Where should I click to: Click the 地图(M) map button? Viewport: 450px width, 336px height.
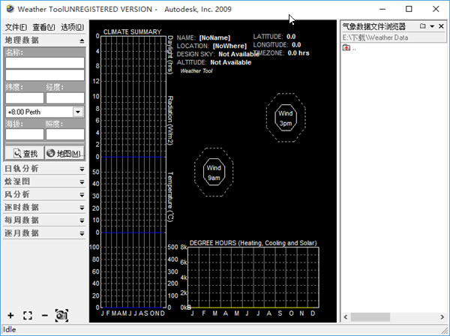coord(64,153)
